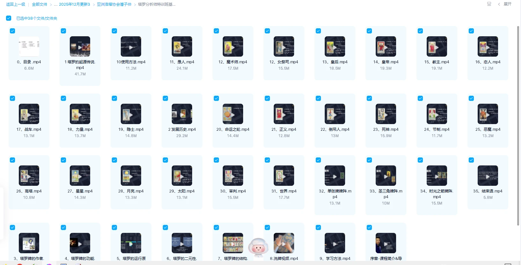Expand the side panel via 展开
Viewport: 521px width, 265px height.
[505, 4]
